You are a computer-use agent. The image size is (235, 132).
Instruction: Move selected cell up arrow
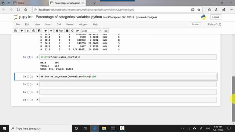coord(46,31)
